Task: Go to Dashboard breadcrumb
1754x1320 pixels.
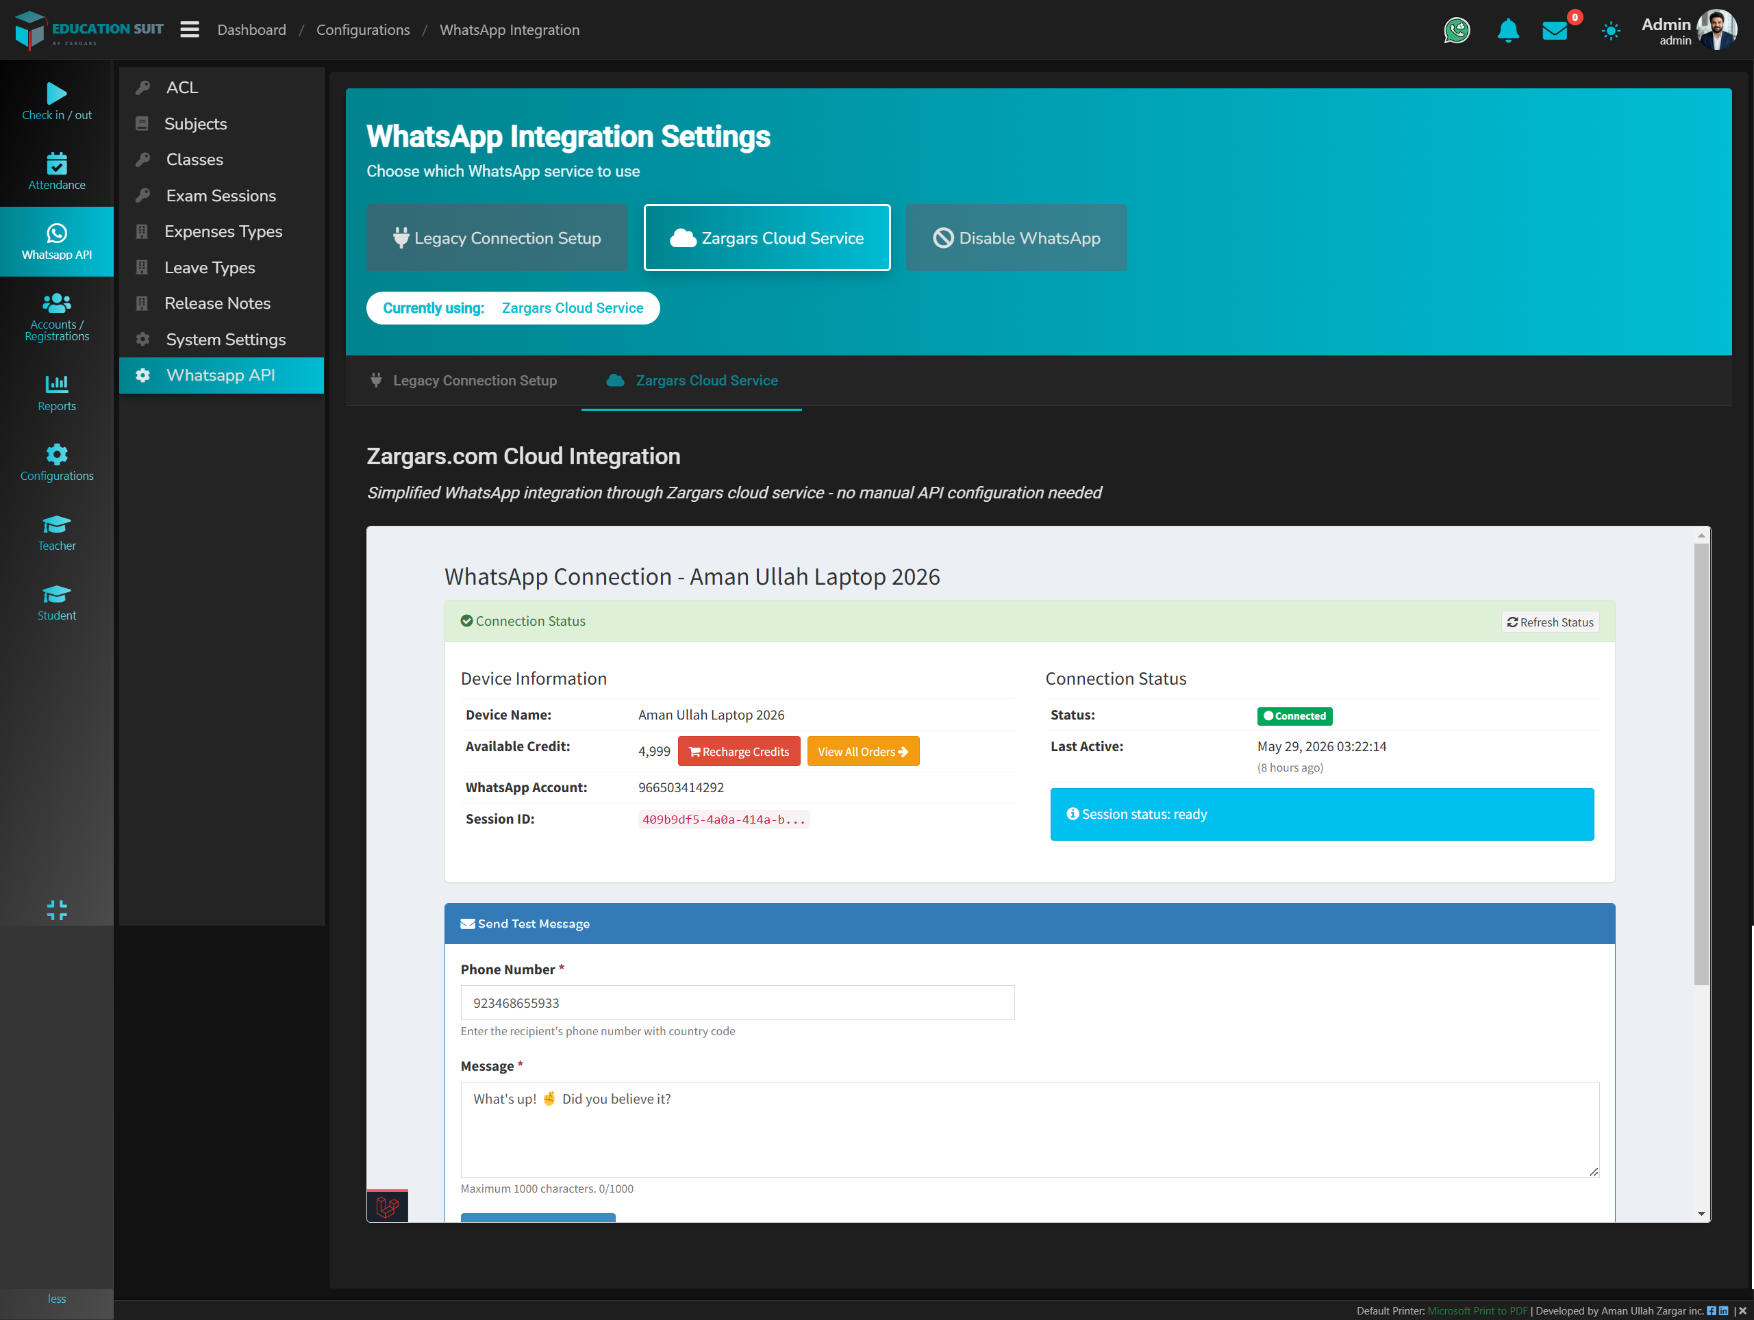Action: 251,29
